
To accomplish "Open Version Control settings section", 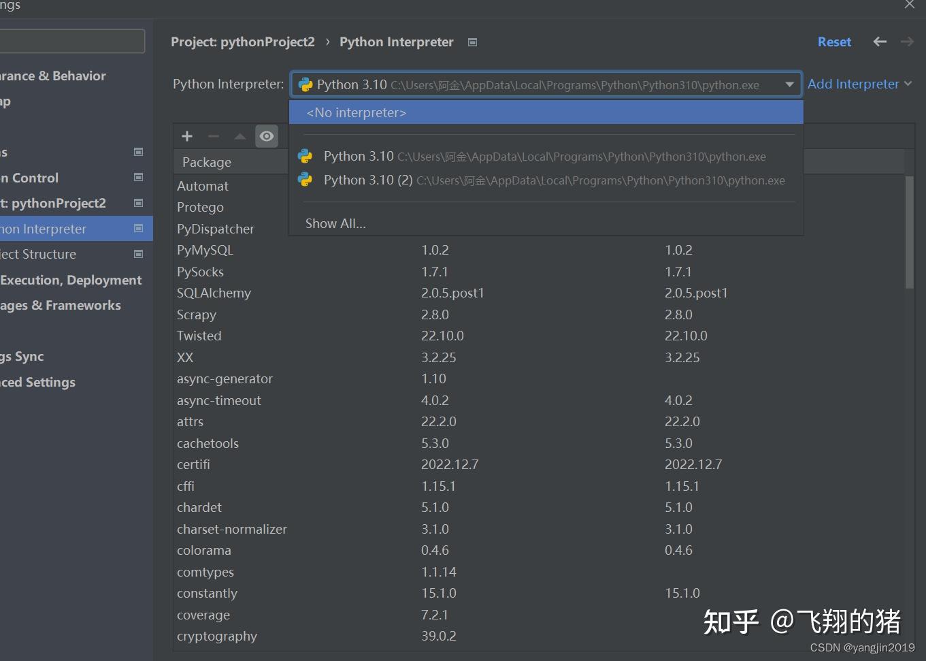I will (x=29, y=178).
